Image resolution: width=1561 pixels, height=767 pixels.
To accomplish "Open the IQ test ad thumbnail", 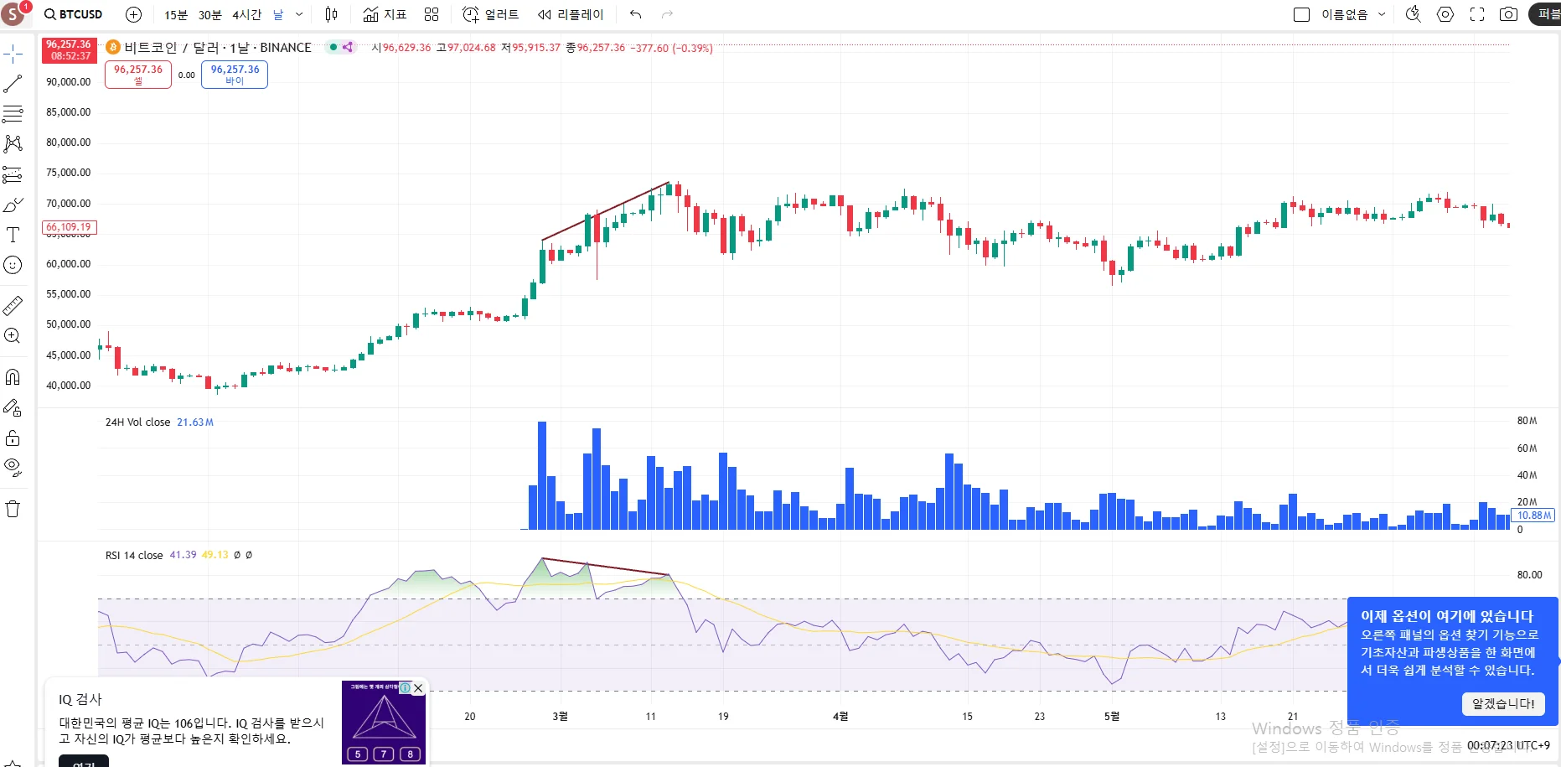I will [384, 723].
